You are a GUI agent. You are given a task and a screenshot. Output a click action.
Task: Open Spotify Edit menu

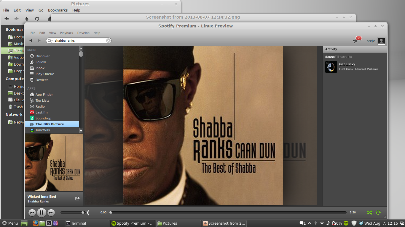[x=42, y=33]
